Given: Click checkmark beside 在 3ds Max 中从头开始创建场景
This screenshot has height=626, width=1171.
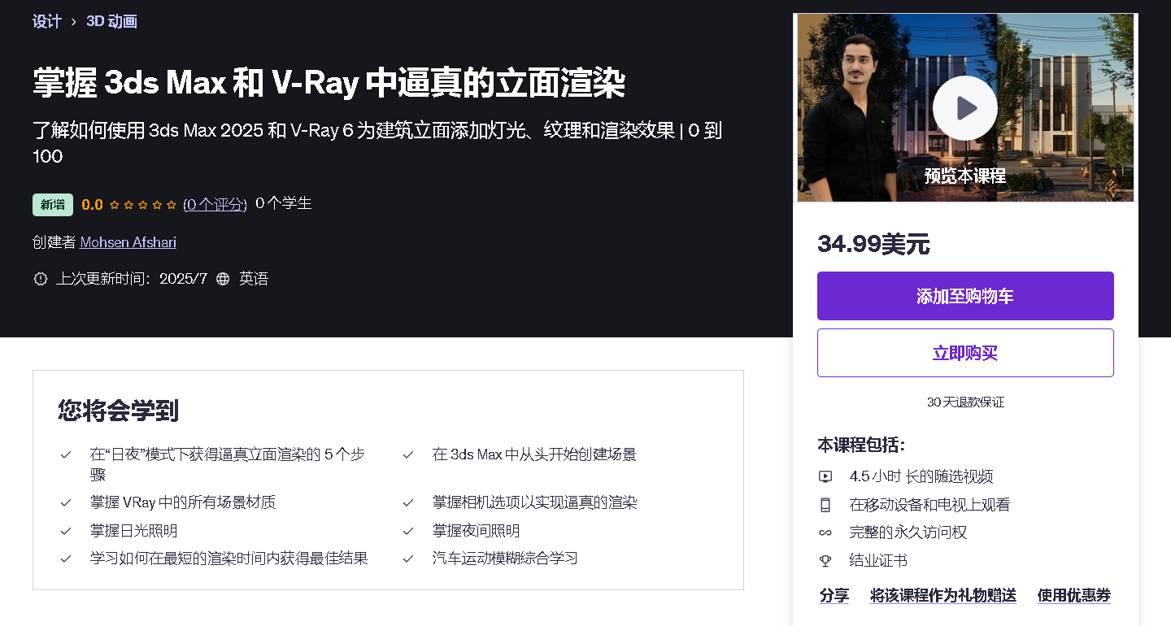Looking at the screenshot, I should point(408,454).
